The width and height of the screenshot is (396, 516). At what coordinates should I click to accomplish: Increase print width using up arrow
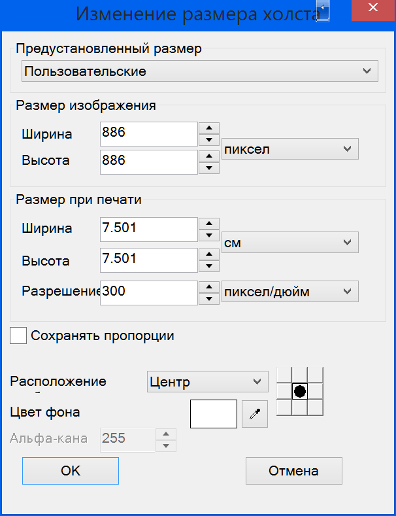209,223
